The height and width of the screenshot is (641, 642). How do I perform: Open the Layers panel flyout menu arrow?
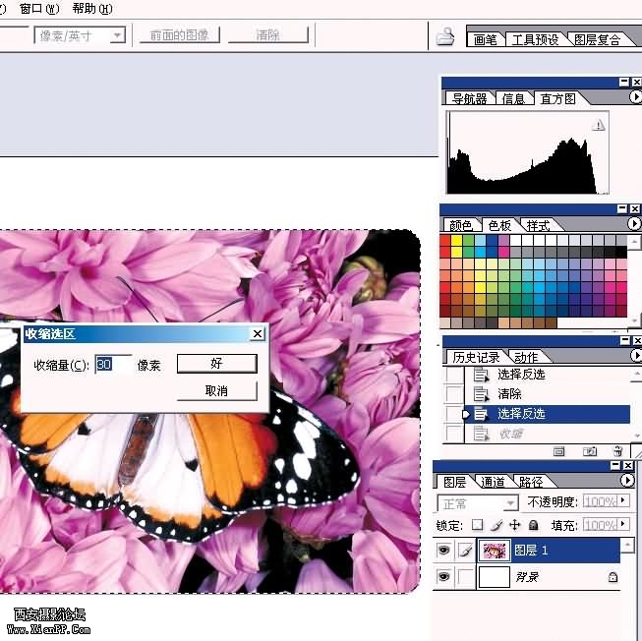tap(627, 481)
